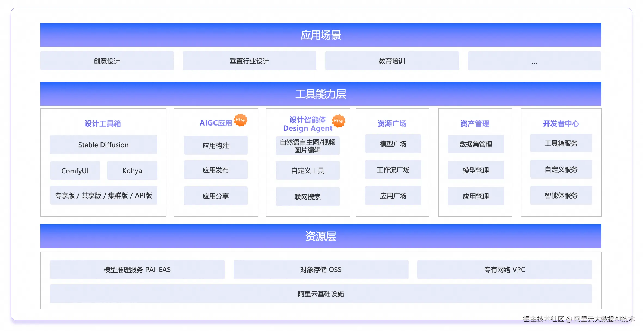Click the 创意设计 scenario box
Image resolution: width=643 pixels, height=331 pixels.
(107, 61)
